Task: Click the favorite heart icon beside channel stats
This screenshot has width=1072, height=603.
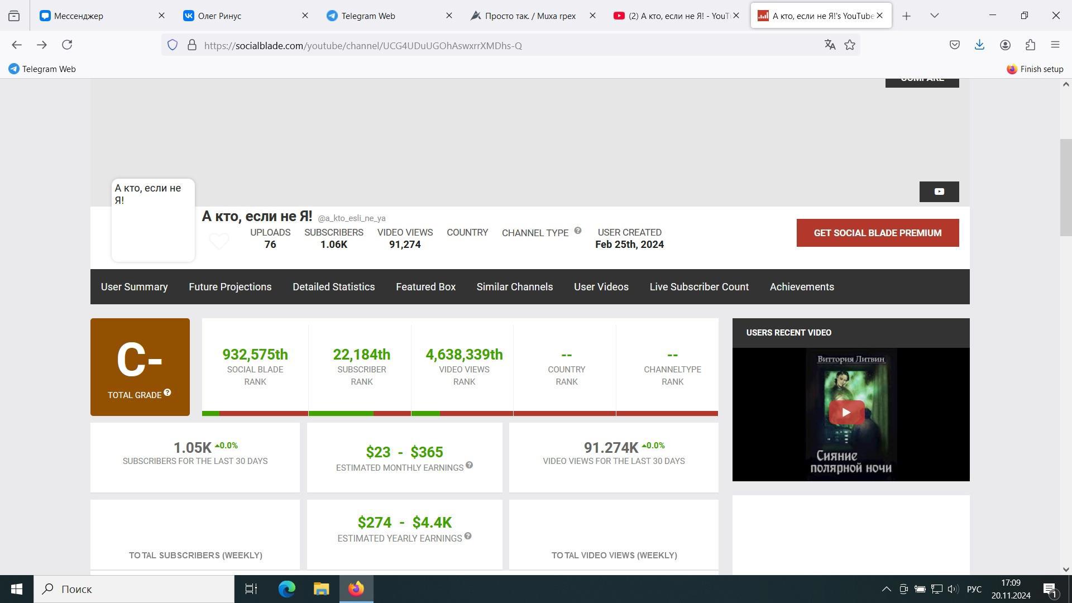Action: [219, 241]
